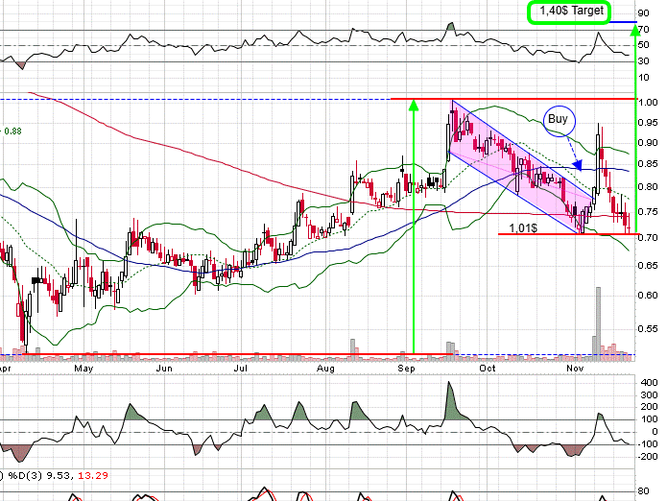Viewport: 667px width, 501px height.
Task: Click the green 0.88 value label at left
Action: point(13,131)
